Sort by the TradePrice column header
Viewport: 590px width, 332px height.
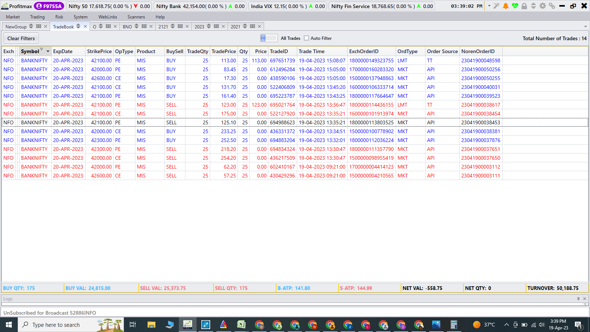pyautogui.click(x=223, y=51)
